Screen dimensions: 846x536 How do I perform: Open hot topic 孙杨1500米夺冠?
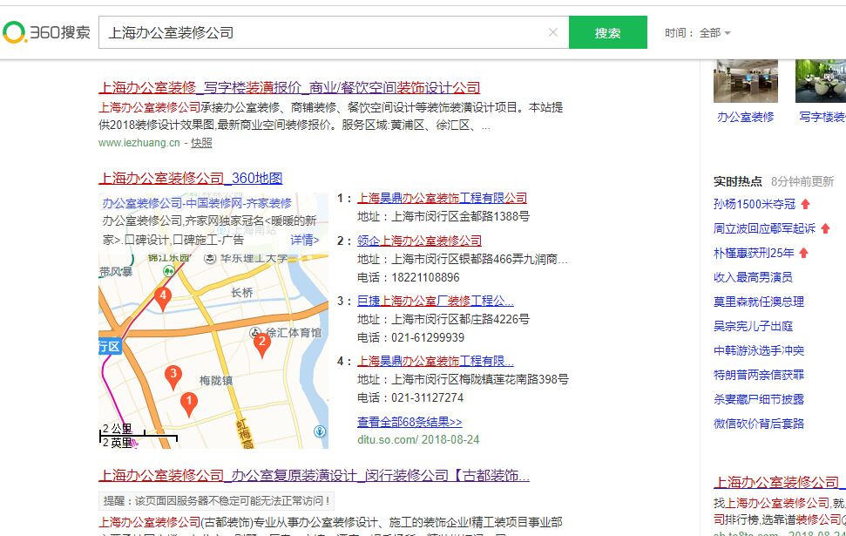pyautogui.click(x=755, y=204)
